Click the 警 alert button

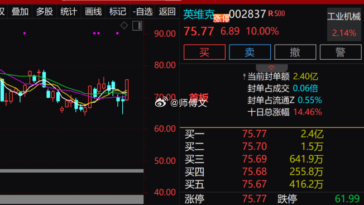pos(341,52)
